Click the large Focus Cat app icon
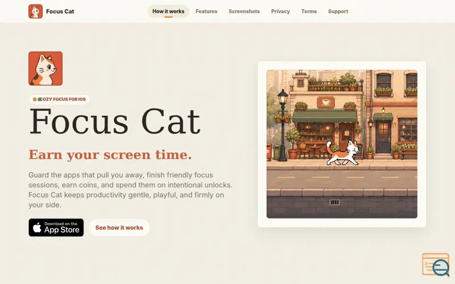 pyautogui.click(x=45, y=68)
